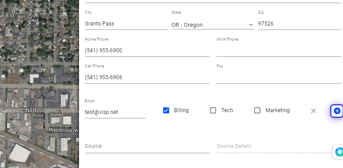This screenshot has height=168, width=343.
Task: Click the NE F St label on map
Action: click(x=35, y=110)
